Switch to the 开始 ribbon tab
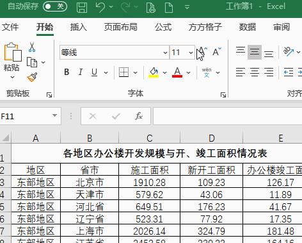The height and width of the screenshot is (243, 302). point(45,27)
